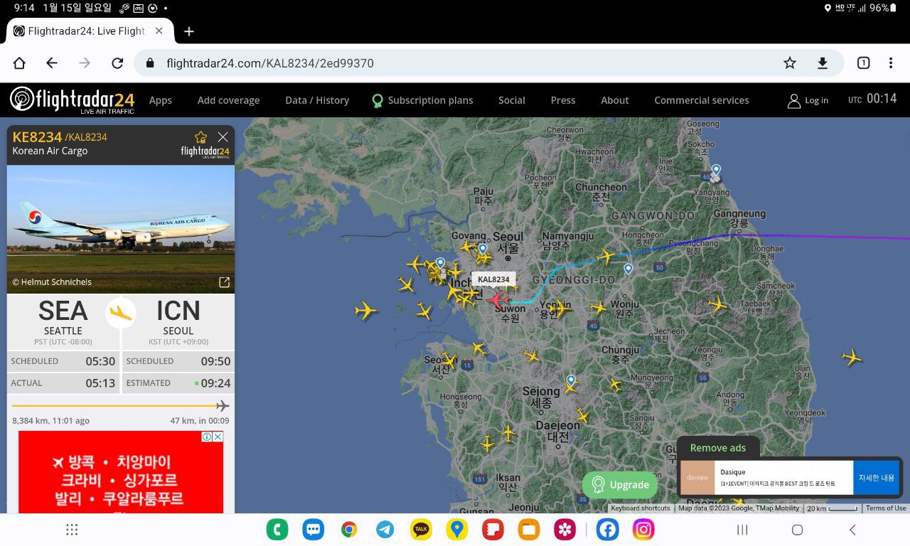Bookmark page with browser star icon
This screenshot has width=910, height=546.
[790, 63]
